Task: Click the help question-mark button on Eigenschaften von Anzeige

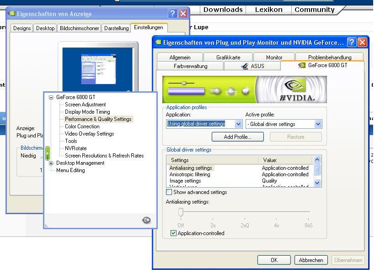Action: [172, 14]
